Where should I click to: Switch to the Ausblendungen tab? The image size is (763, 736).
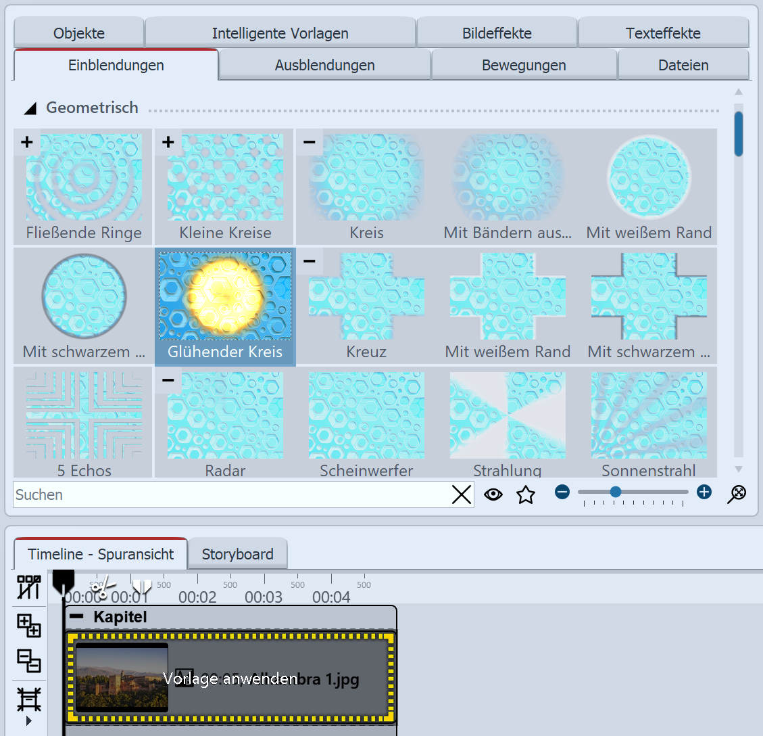tap(324, 66)
